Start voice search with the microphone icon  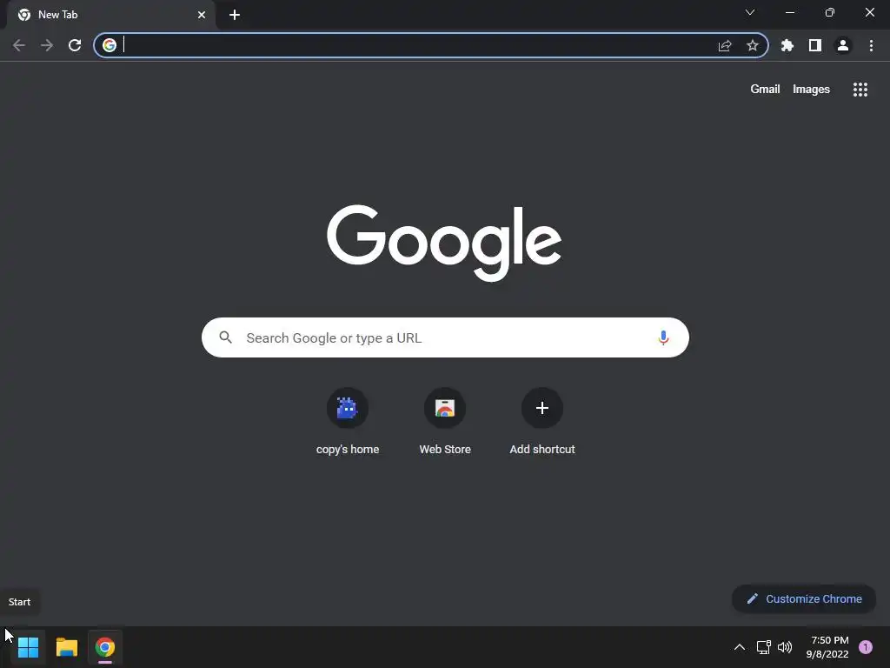(663, 337)
